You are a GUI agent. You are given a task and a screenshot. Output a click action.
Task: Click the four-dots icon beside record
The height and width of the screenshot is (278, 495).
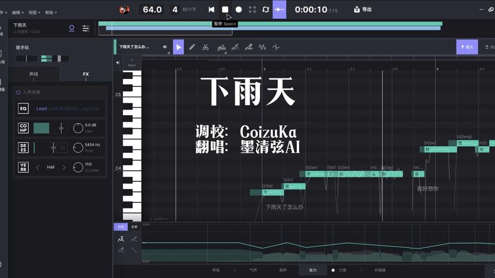pyautogui.click(x=252, y=9)
